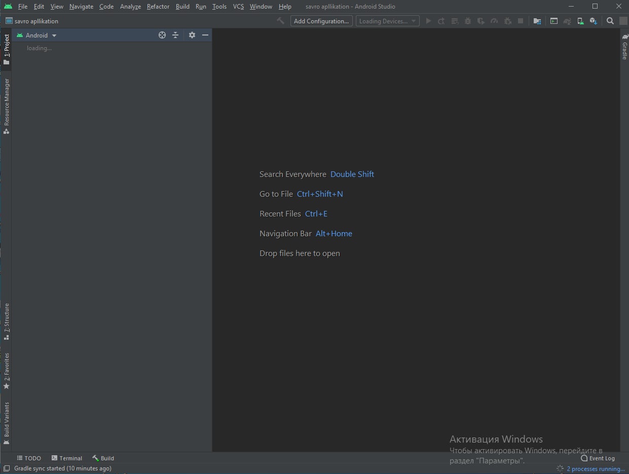The image size is (629, 474).
Task: Open the Tools menu
Action: [x=219, y=7]
